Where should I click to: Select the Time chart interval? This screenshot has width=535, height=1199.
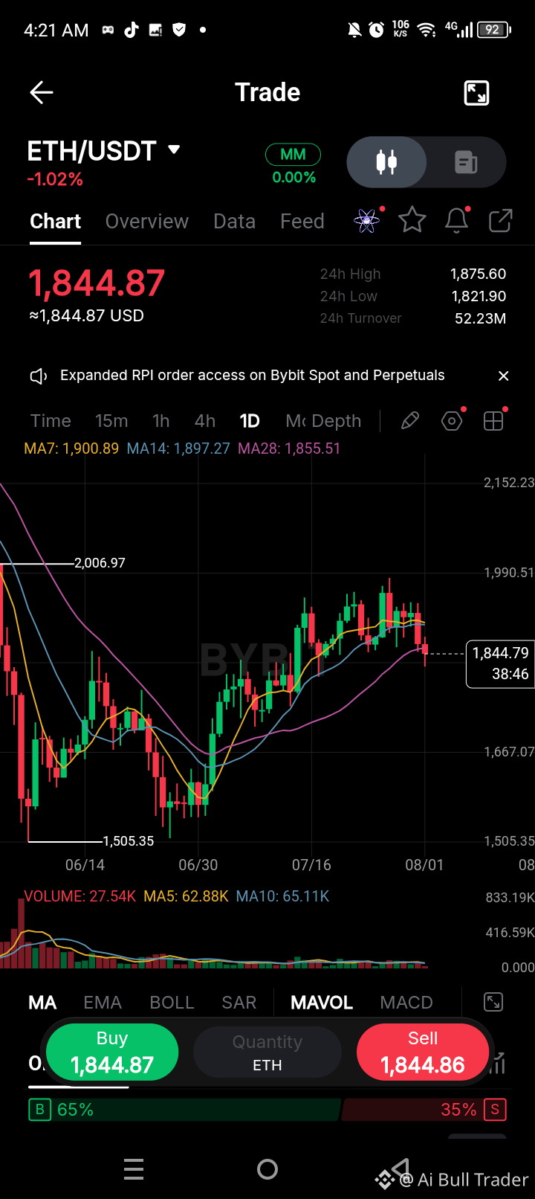click(x=51, y=421)
